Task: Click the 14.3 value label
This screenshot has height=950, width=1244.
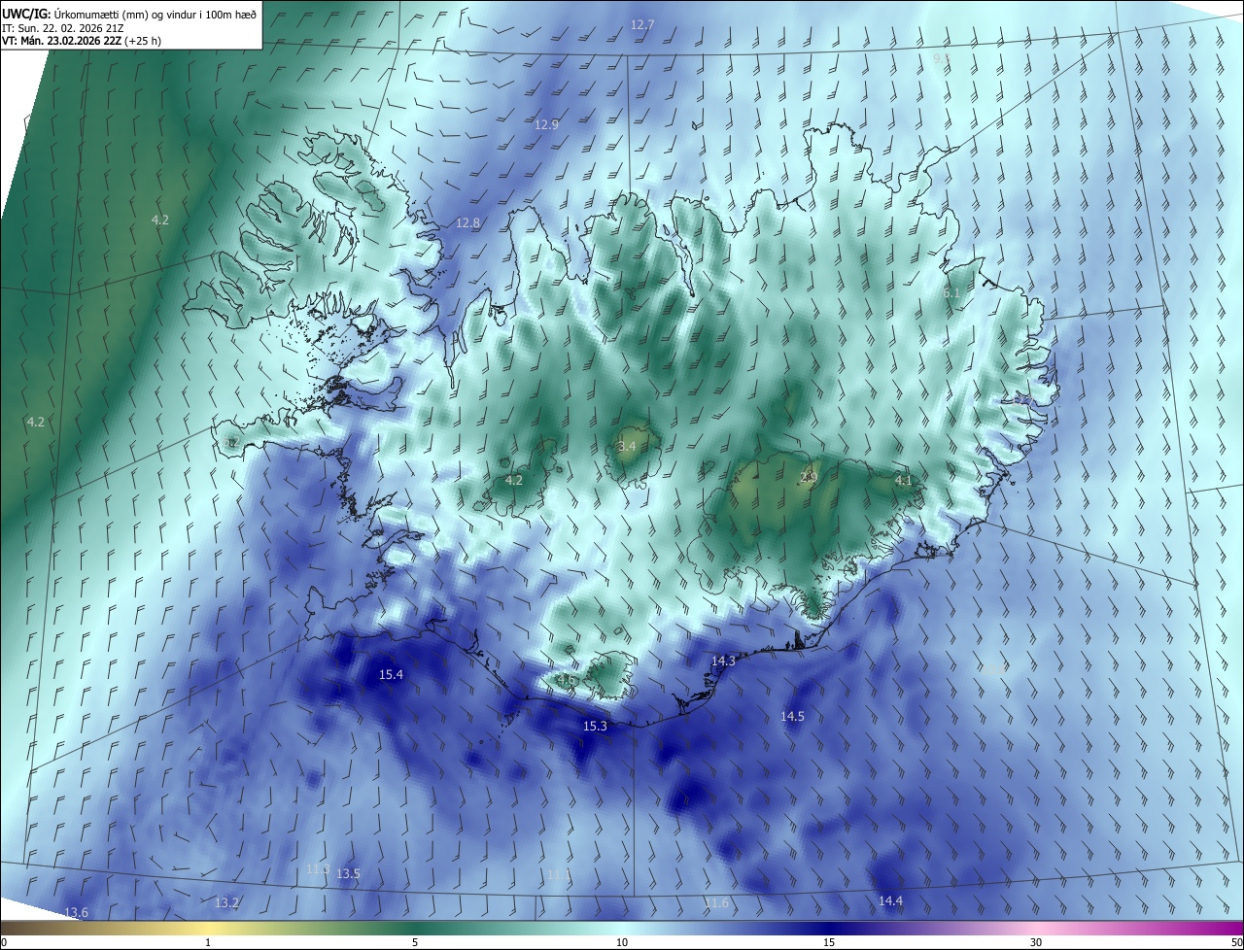Action: tap(723, 661)
